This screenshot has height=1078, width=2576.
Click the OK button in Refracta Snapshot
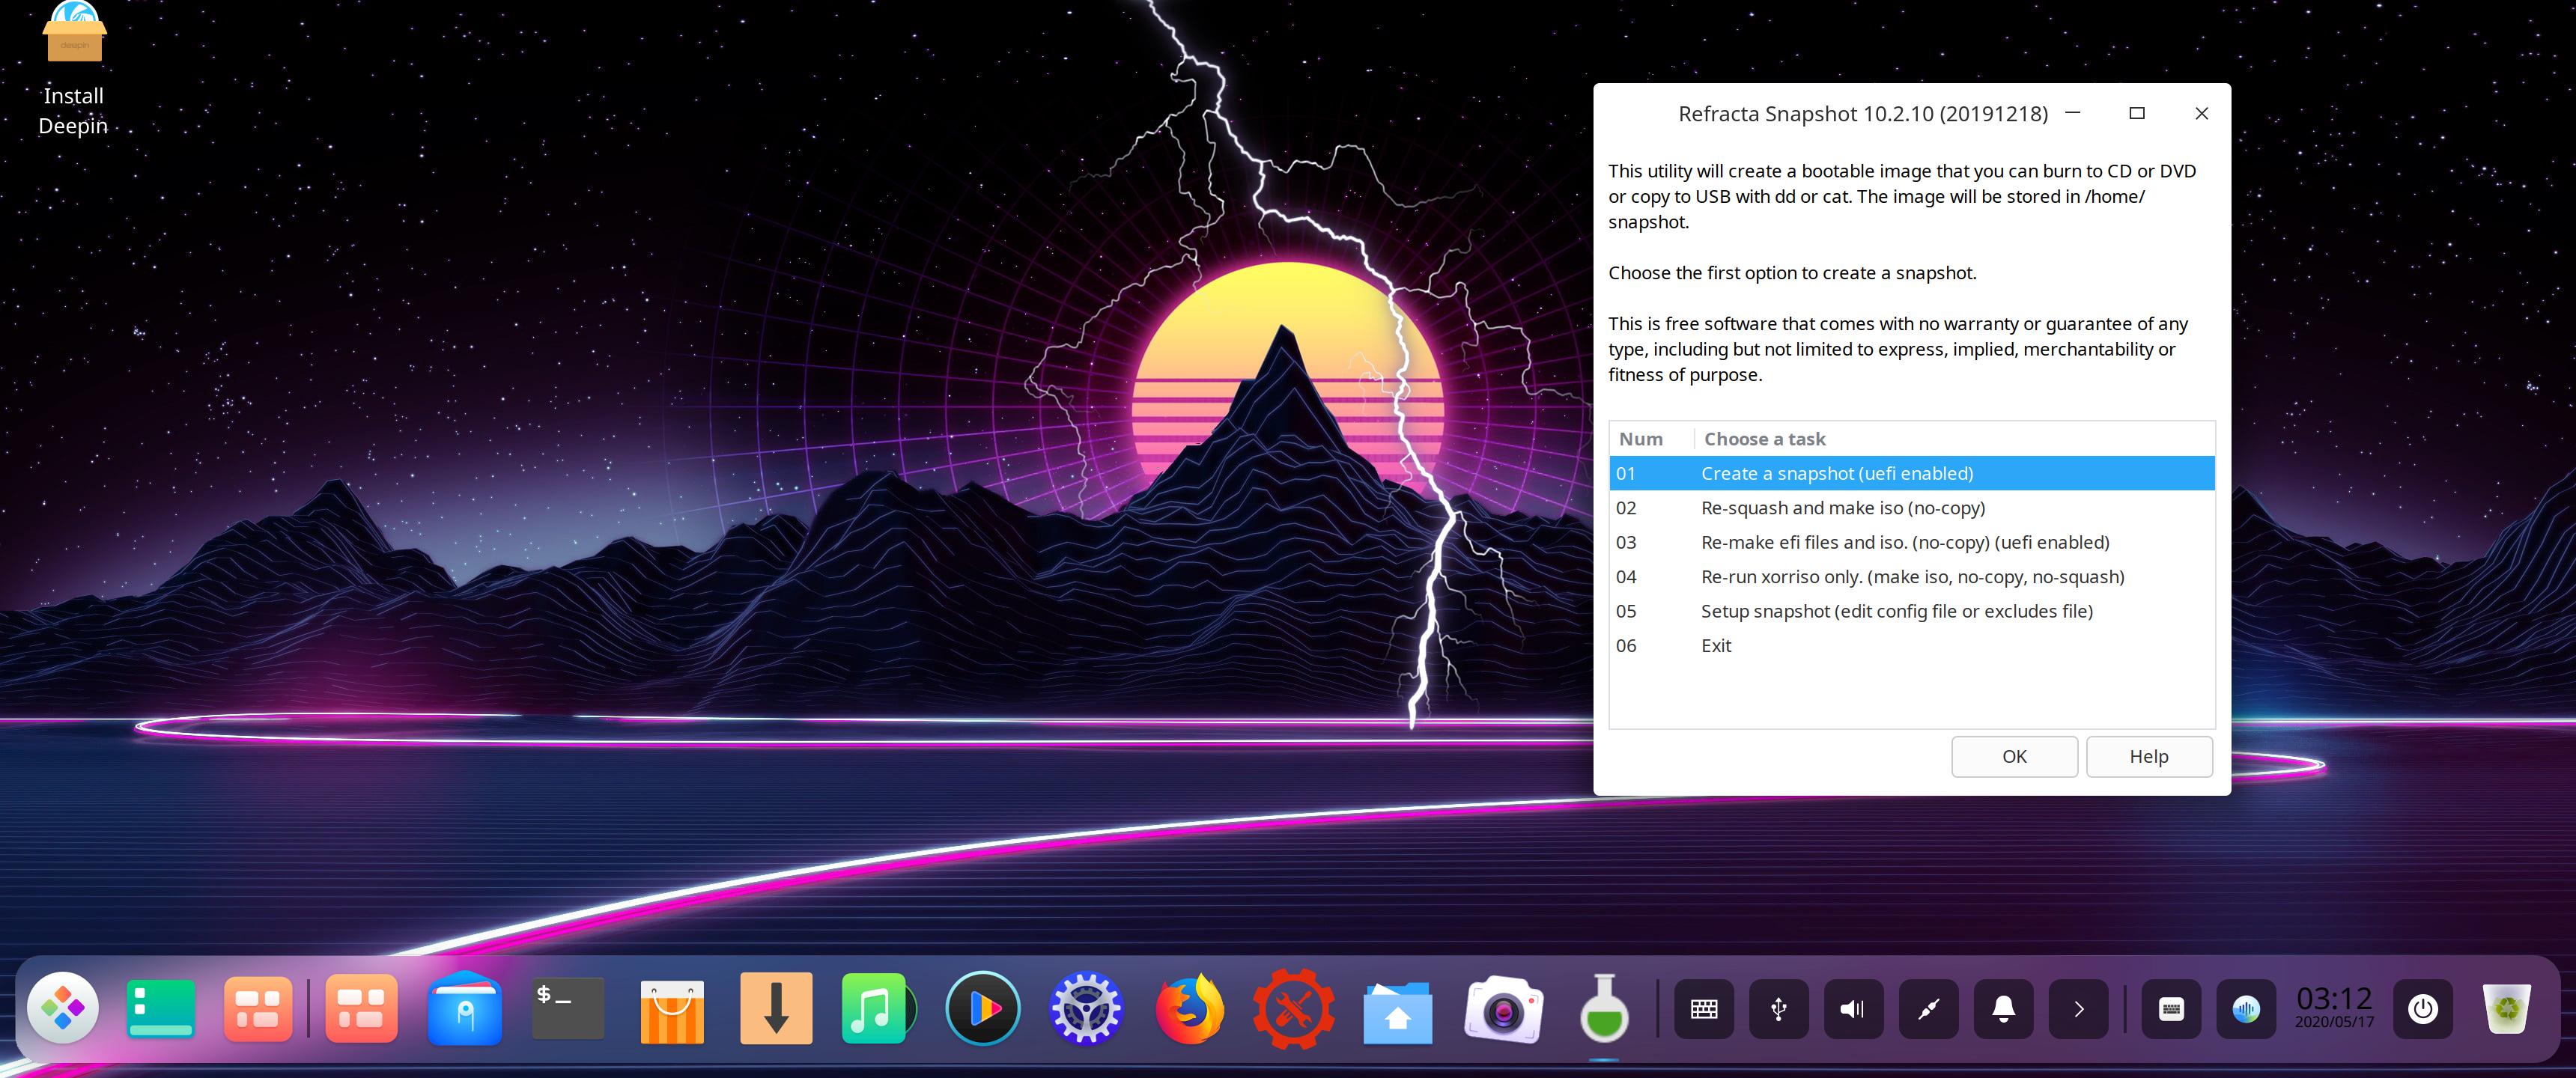(2014, 756)
